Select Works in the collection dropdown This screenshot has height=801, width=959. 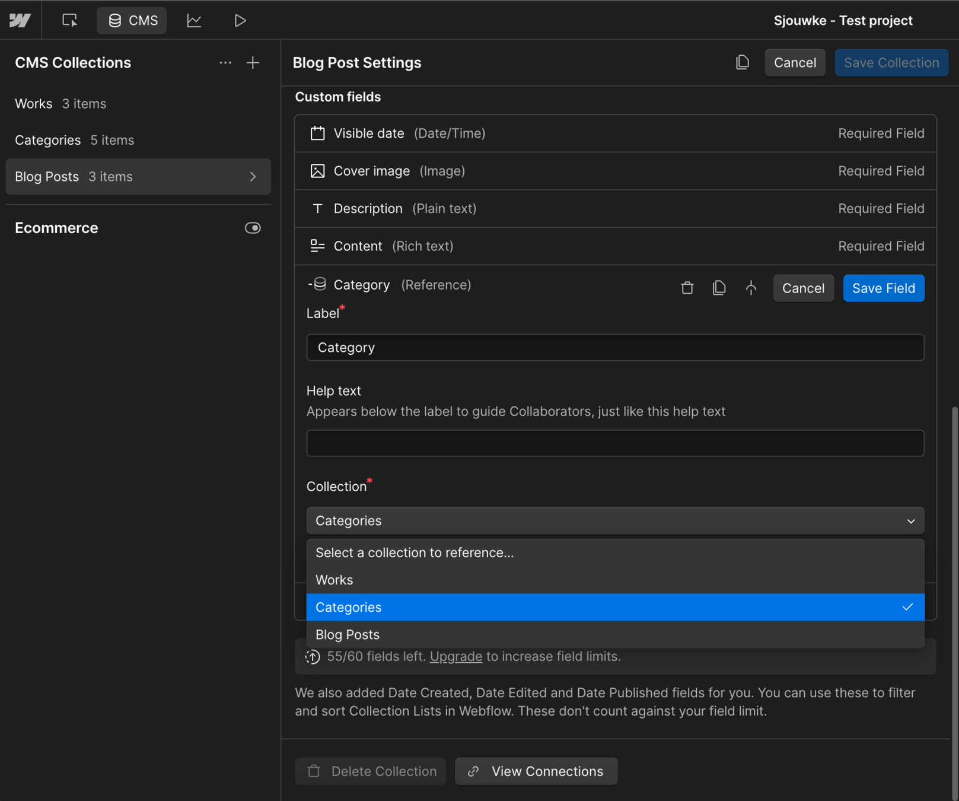(x=616, y=580)
